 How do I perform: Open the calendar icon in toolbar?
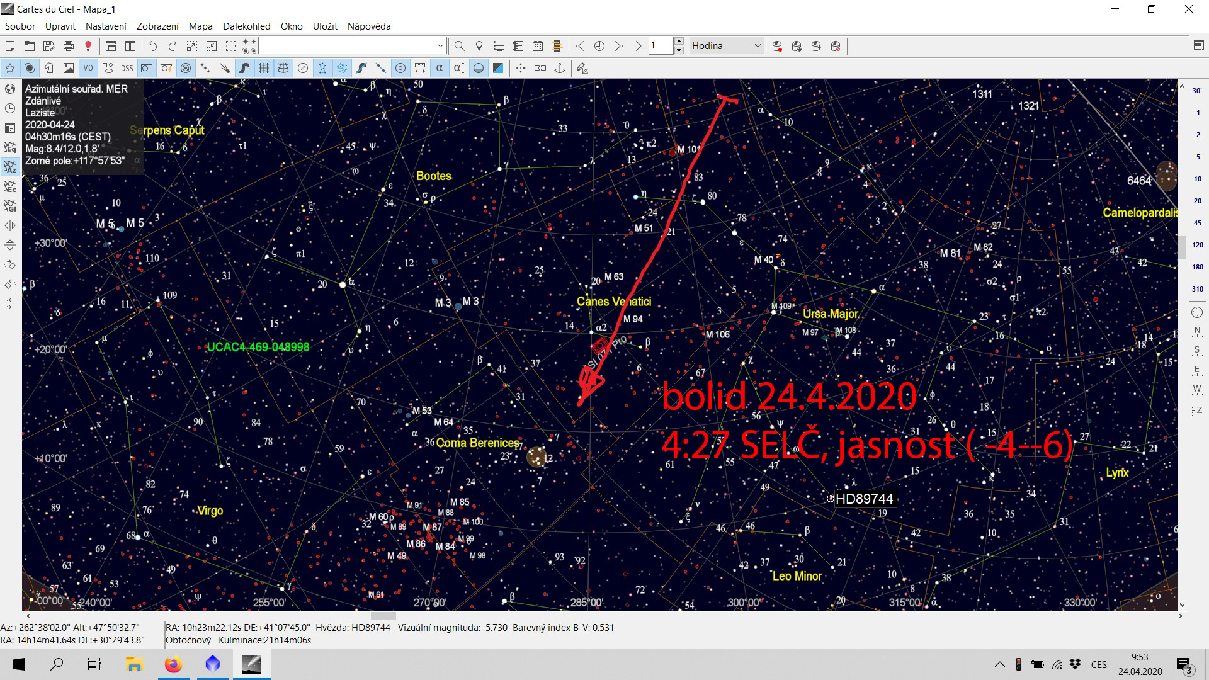pyautogui.click(x=538, y=46)
